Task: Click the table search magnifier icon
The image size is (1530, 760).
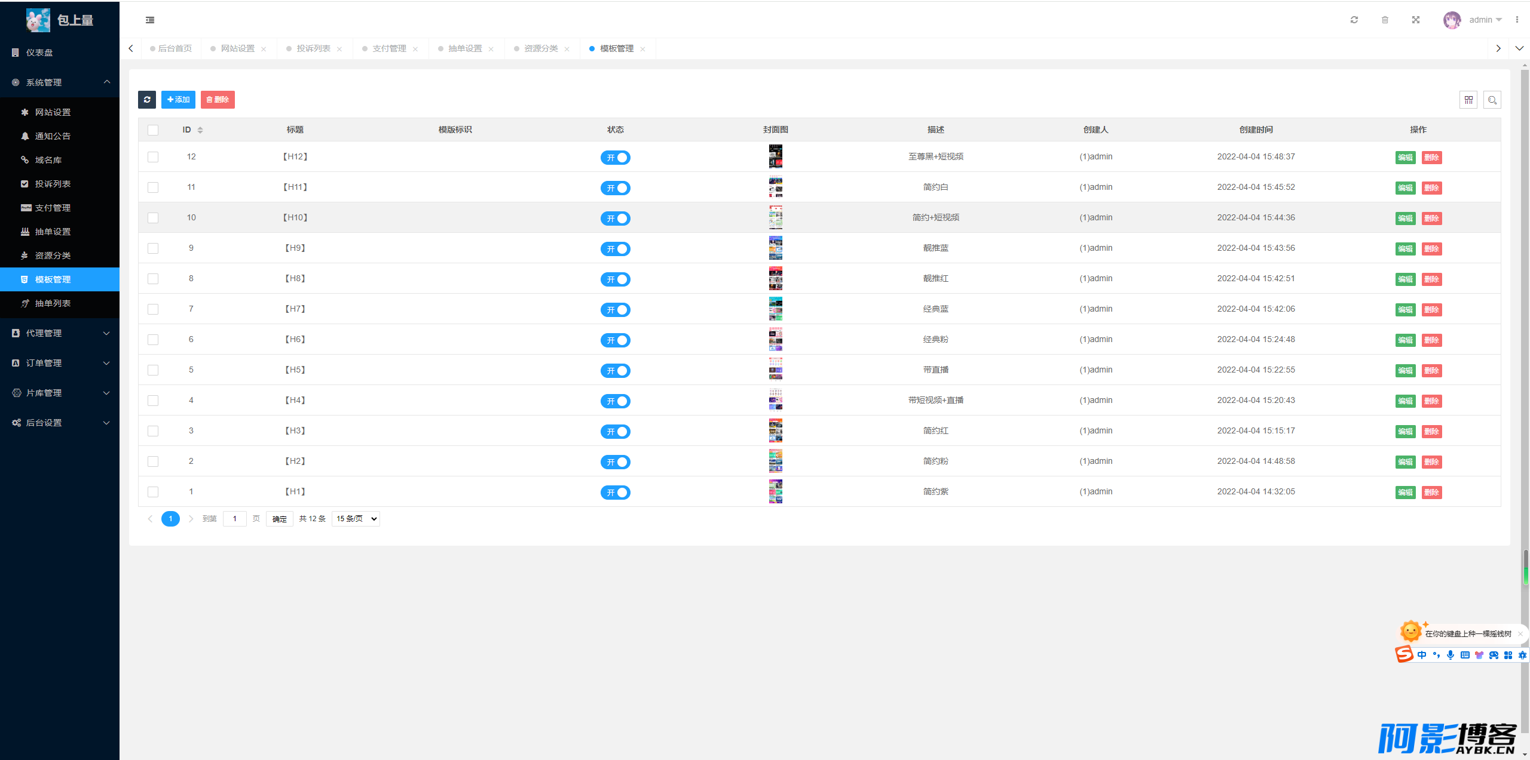Action: coord(1492,100)
